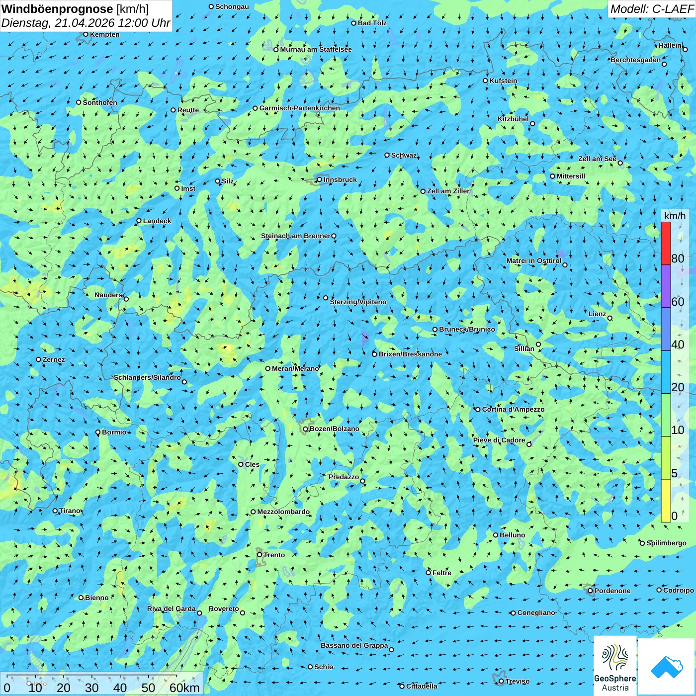
Task: Click the Bozen/Bolzano city marker
Action: (306, 429)
